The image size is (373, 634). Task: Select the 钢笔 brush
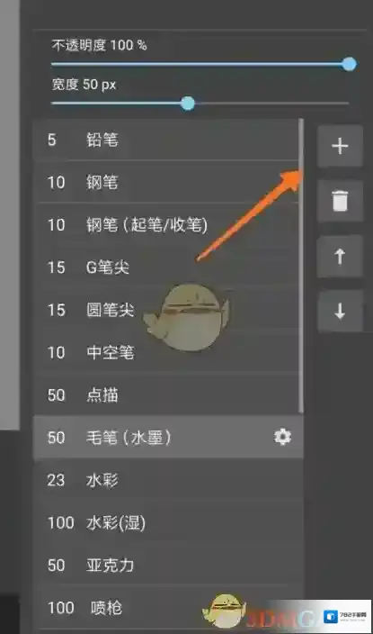[x=167, y=182]
